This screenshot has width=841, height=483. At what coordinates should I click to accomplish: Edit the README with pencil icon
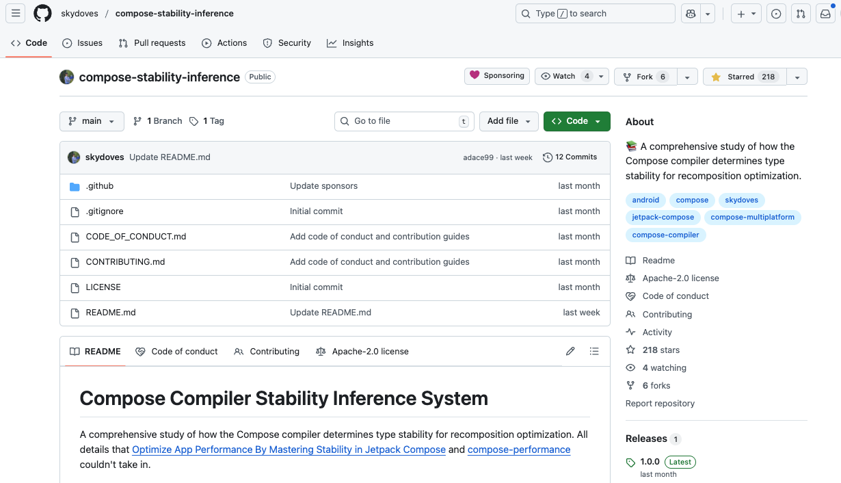tap(570, 352)
